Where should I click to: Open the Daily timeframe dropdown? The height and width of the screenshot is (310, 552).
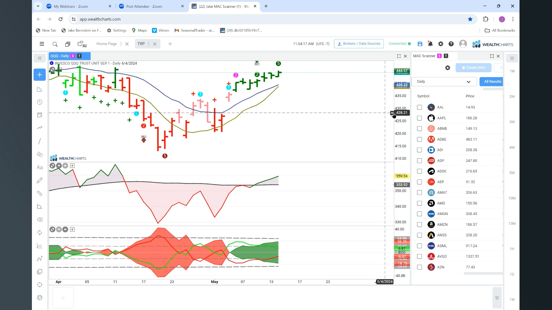click(x=444, y=82)
